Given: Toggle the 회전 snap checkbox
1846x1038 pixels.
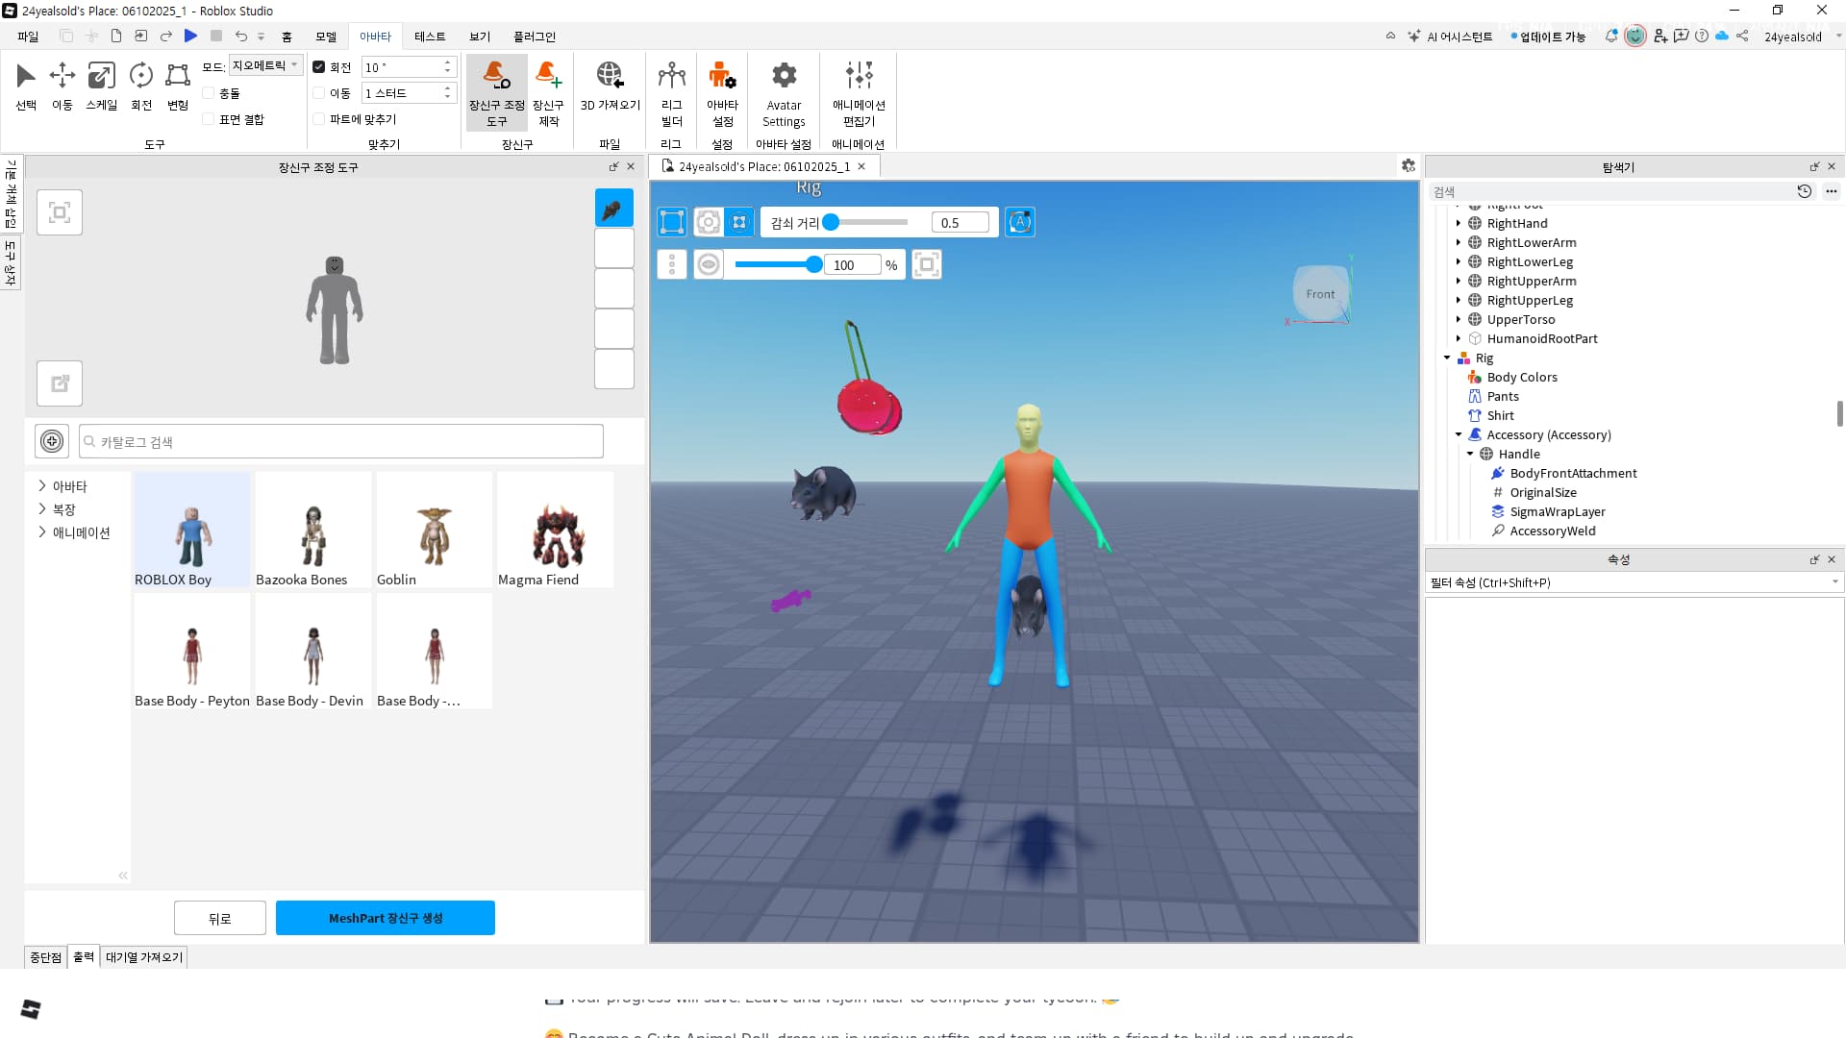Looking at the screenshot, I should click(319, 67).
